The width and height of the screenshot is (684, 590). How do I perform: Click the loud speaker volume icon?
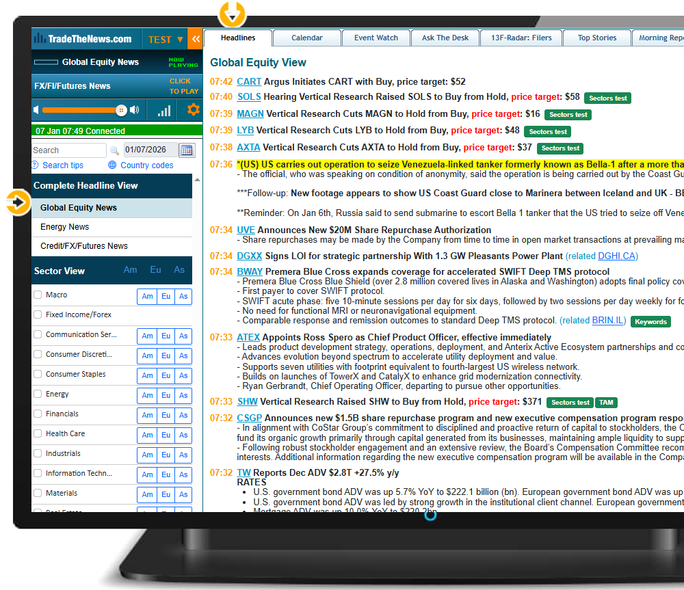135,110
